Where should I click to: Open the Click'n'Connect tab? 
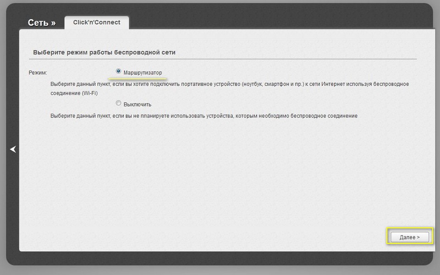point(97,22)
